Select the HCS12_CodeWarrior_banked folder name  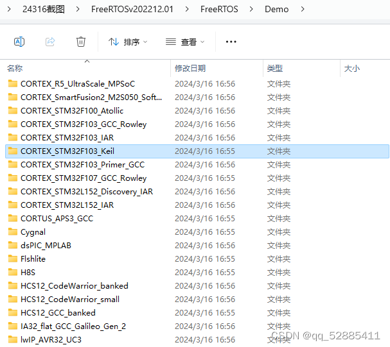(x=75, y=285)
